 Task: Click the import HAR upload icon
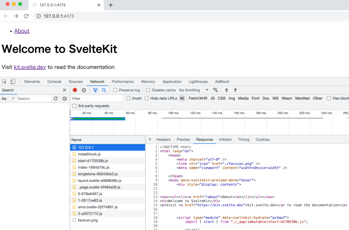click(226, 90)
